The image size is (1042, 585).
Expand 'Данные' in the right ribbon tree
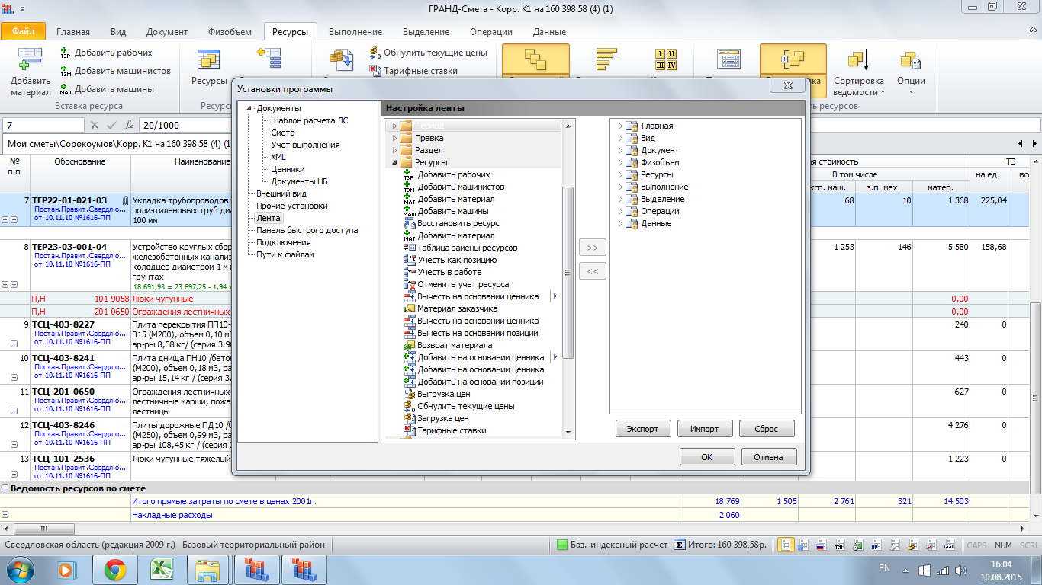click(x=620, y=224)
